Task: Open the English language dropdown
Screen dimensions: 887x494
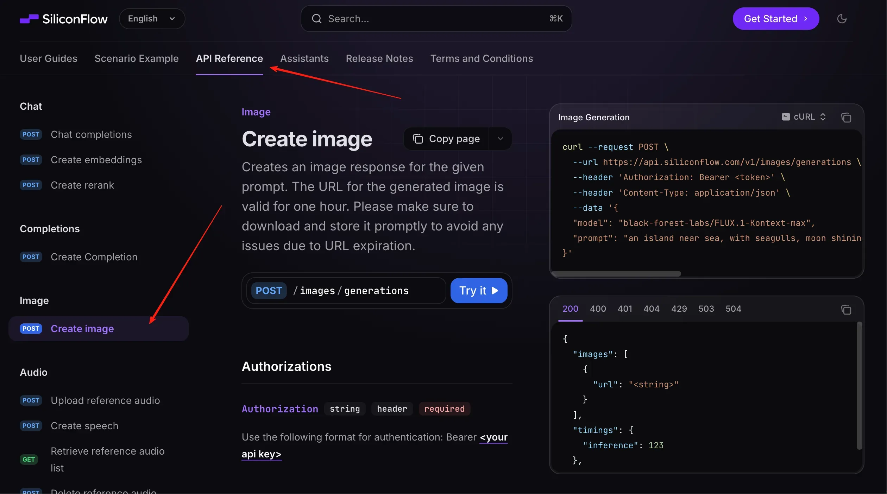Action: (152, 19)
